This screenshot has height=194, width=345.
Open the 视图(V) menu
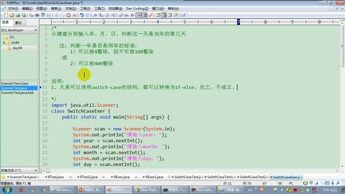click(42, 9)
